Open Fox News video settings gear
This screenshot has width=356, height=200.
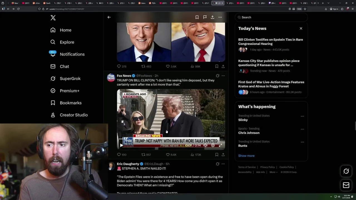213,145
